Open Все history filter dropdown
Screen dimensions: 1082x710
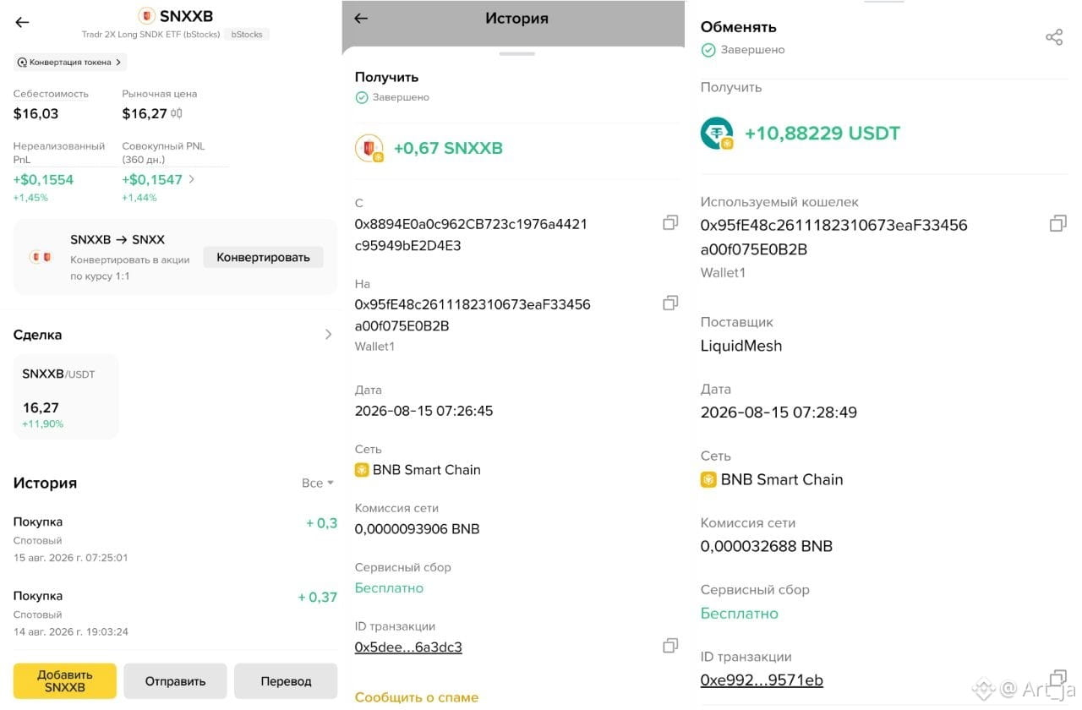pos(318,483)
